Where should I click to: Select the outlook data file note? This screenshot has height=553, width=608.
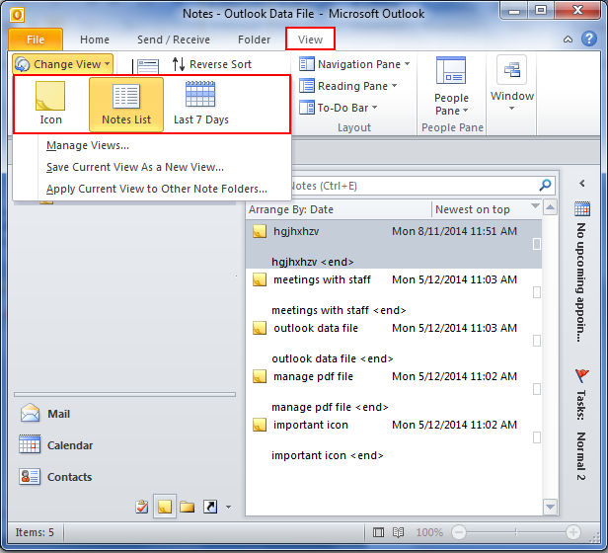point(393,342)
